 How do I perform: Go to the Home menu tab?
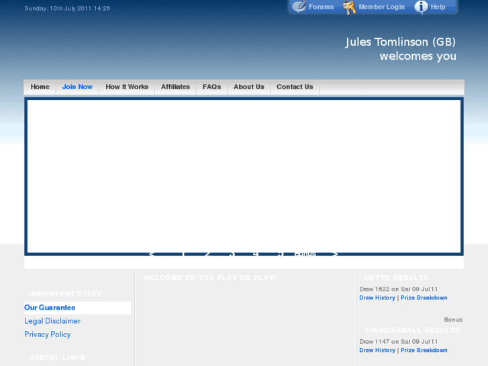tap(40, 87)
